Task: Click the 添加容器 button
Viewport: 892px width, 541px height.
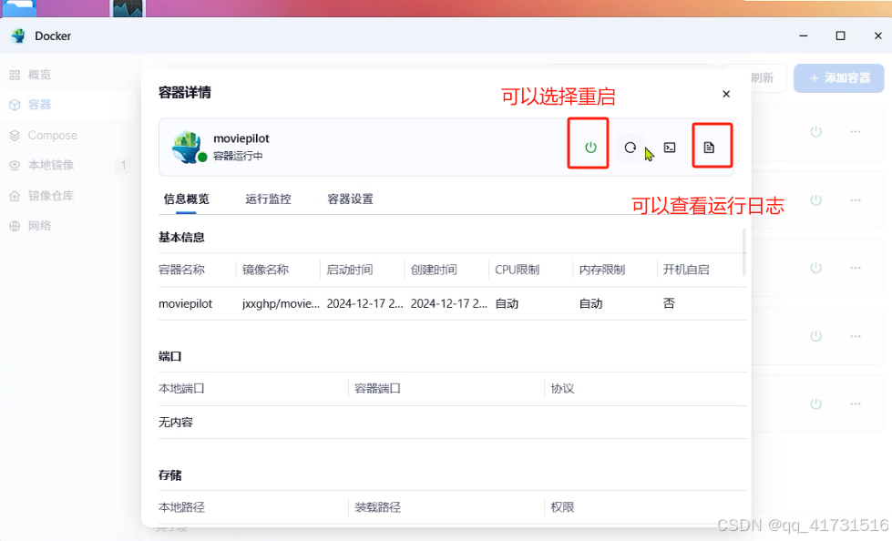Action: tap(839, 78)
